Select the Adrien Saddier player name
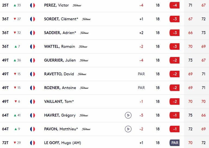This screenshot has height=148, width=209. [x=60, y=33]
